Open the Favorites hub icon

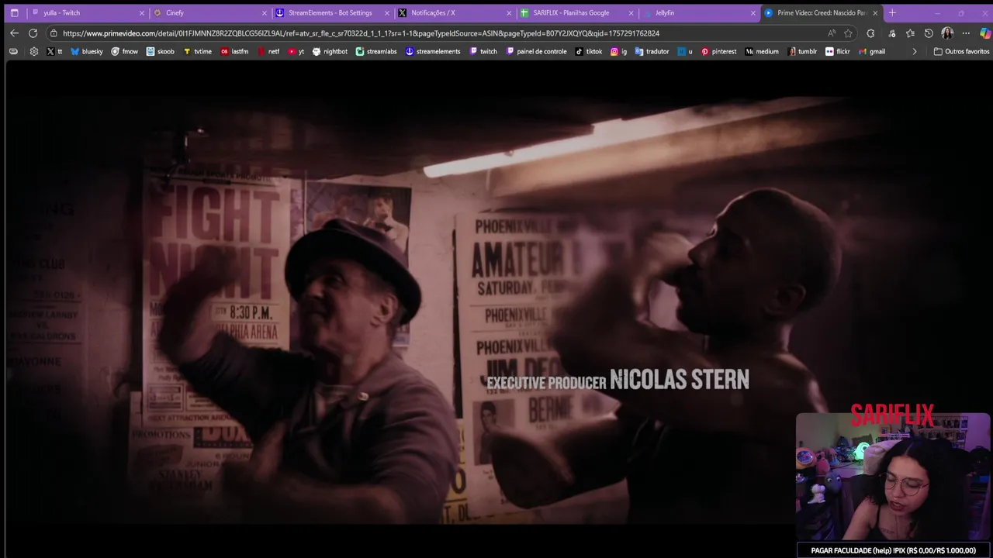click(910, 33)
